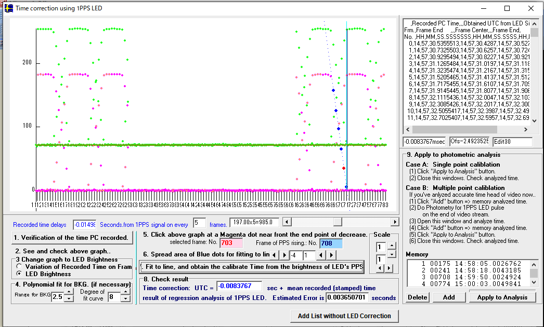Decrease the Degree of fit curve value
Image resolution: width=544 pixels, height=327 pixels.
pos(125,300)
